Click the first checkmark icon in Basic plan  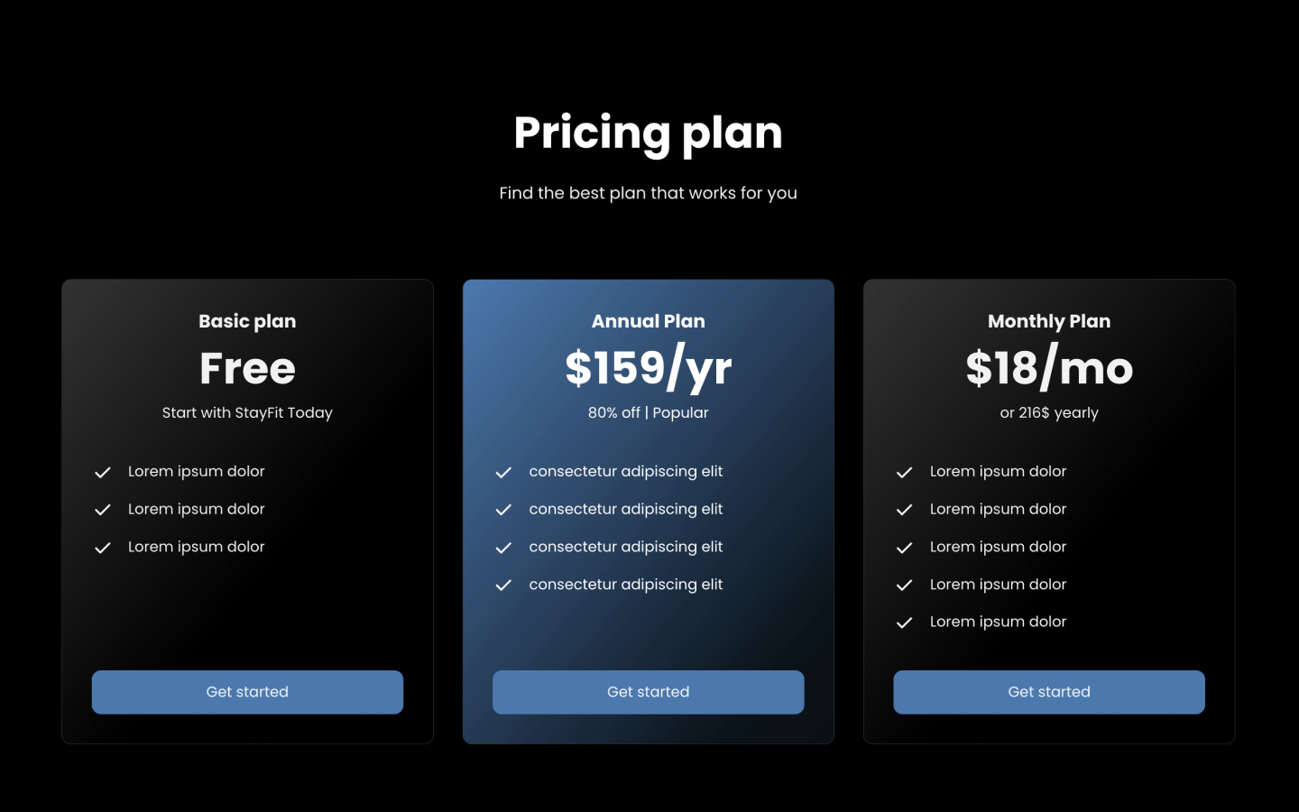click(x=103, y=472)
